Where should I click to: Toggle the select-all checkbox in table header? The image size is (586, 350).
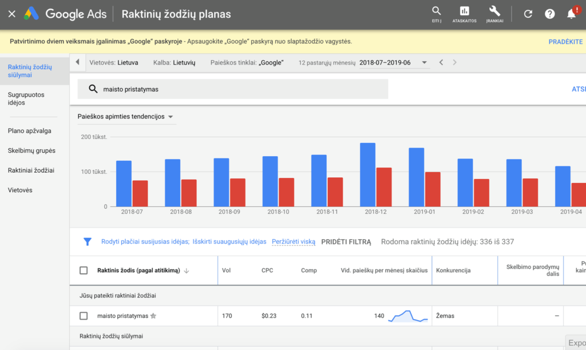84,271
